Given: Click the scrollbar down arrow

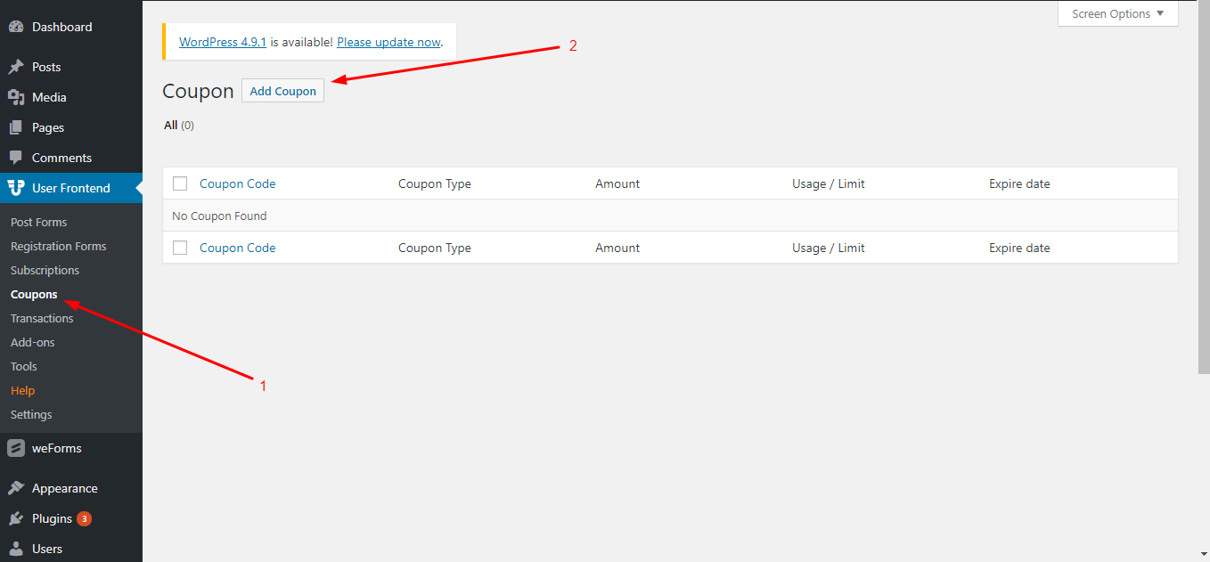Looking at the screenshot, I should pos(1203,554).
